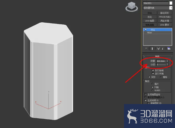Viewport: 175px width, 128px height.
Task: Toggle the 封口始端 checkbox
Action: 153,70
